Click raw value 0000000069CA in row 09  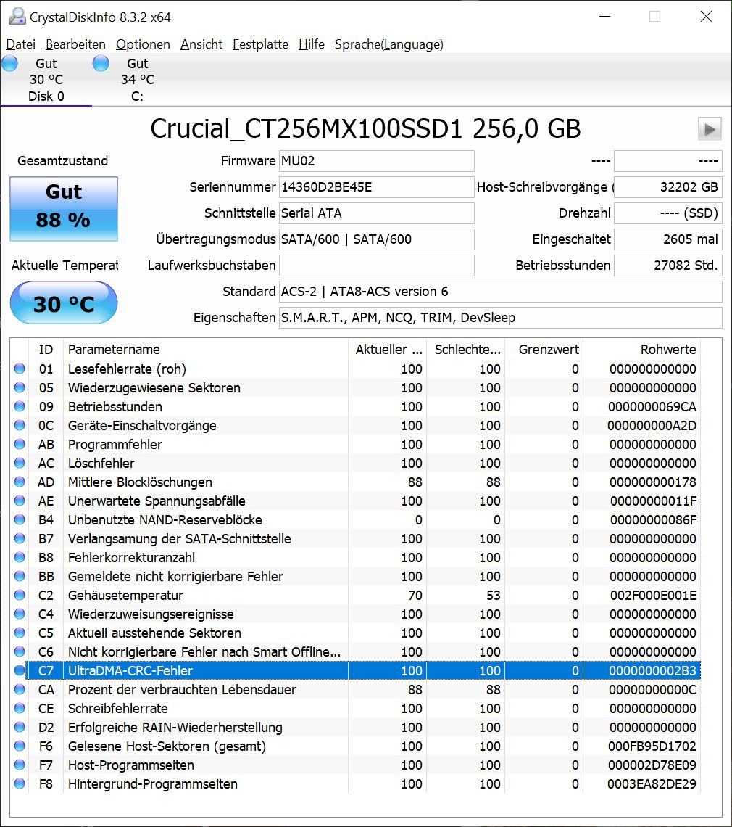pyautogui.click(x=652, y=407)
